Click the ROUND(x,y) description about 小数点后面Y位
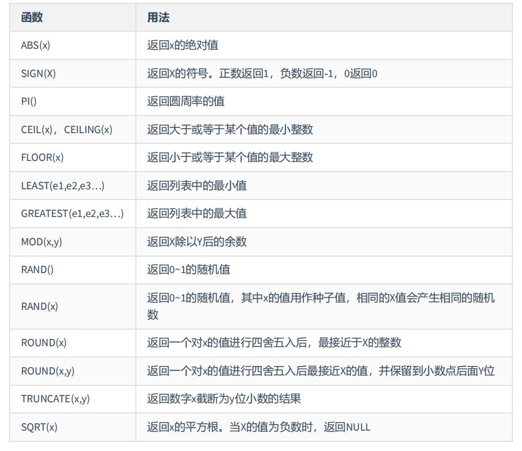This screenshot has height=451, width=522. tap(321, 371)
